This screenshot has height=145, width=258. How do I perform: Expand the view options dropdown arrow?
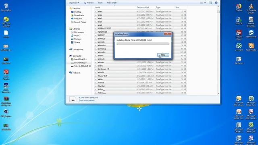pos(205,3)
